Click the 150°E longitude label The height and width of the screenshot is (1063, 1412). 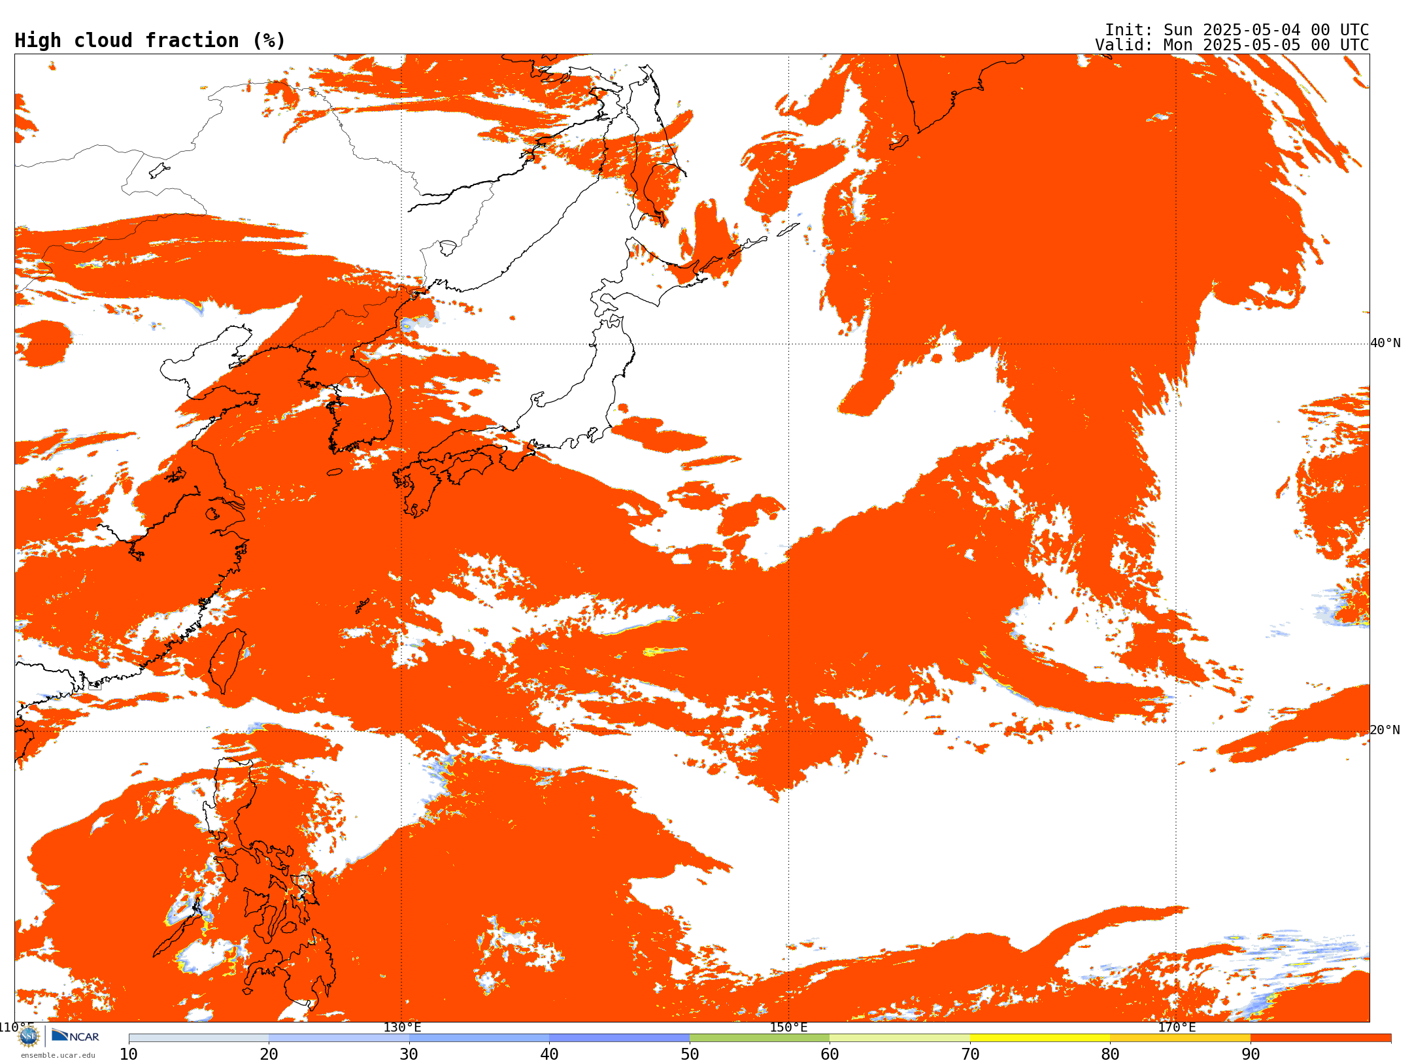point(788,1027)
